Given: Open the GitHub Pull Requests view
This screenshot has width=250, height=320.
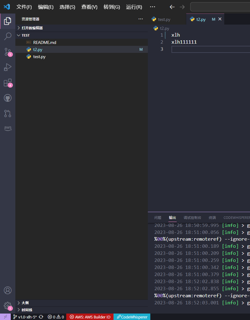Looking at the screenshot, I should (8, 113).
